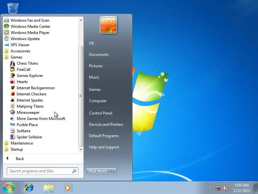Click the Search programs and files box
Viewport: 258px width, 194px height.
[x=43, y=171]
